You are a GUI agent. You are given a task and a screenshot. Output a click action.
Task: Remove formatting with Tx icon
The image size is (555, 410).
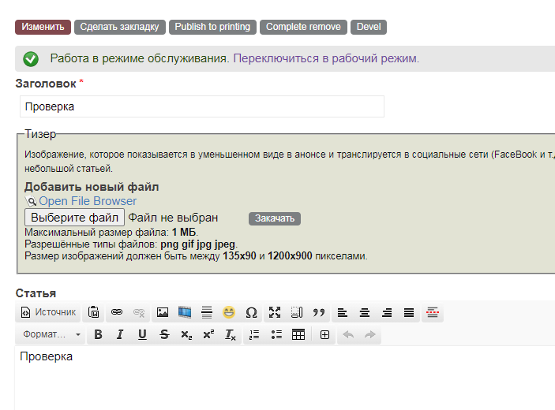[231, 334]
